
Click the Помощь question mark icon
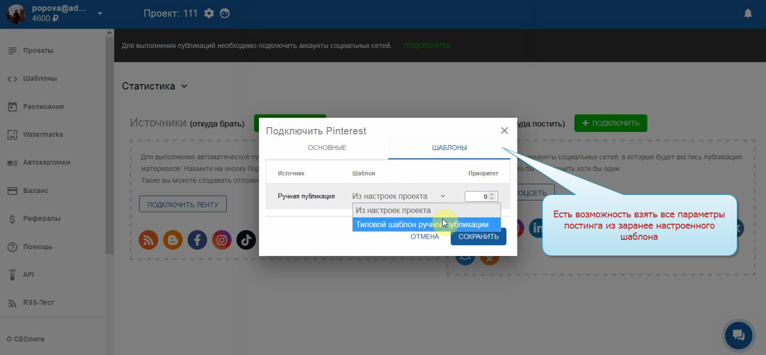12,247
